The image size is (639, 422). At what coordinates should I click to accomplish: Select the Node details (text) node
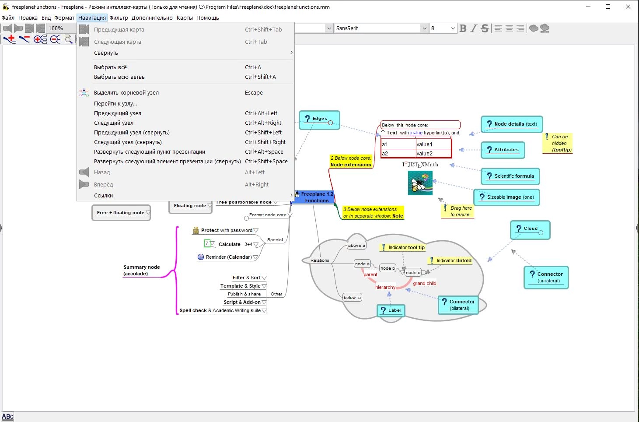pyautogui.click(x=512, y=124)
